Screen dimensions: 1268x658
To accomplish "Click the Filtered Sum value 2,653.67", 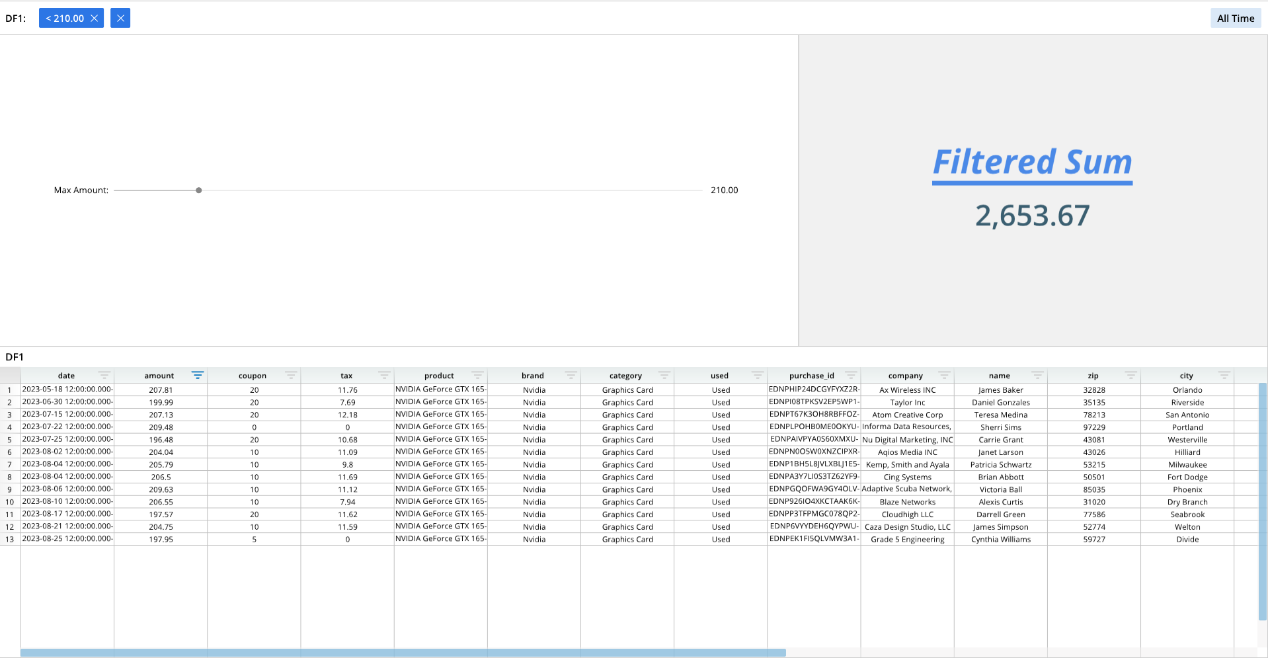I will [x=1032, y=216].
